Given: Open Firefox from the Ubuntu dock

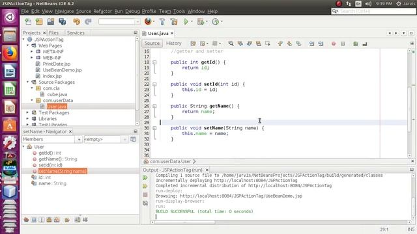Looking at the screenshot, I should (x=10, y=53).
